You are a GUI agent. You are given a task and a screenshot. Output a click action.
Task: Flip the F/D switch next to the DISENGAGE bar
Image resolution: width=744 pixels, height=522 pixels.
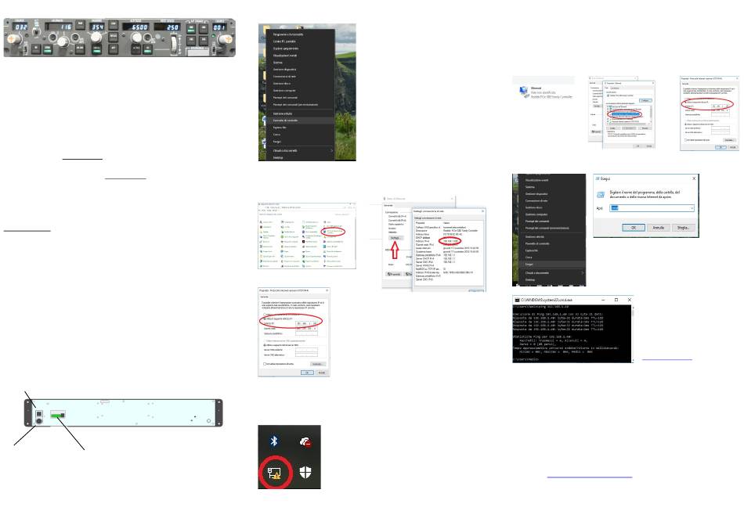coord(214,50)
